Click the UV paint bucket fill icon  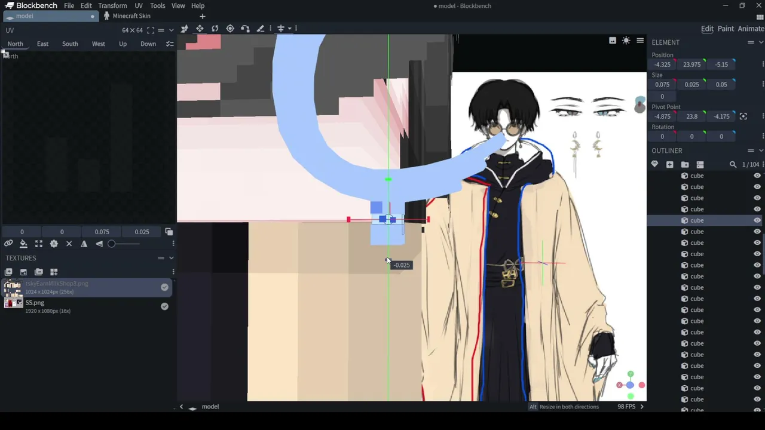pyautogui.click(x=23, y=244)
